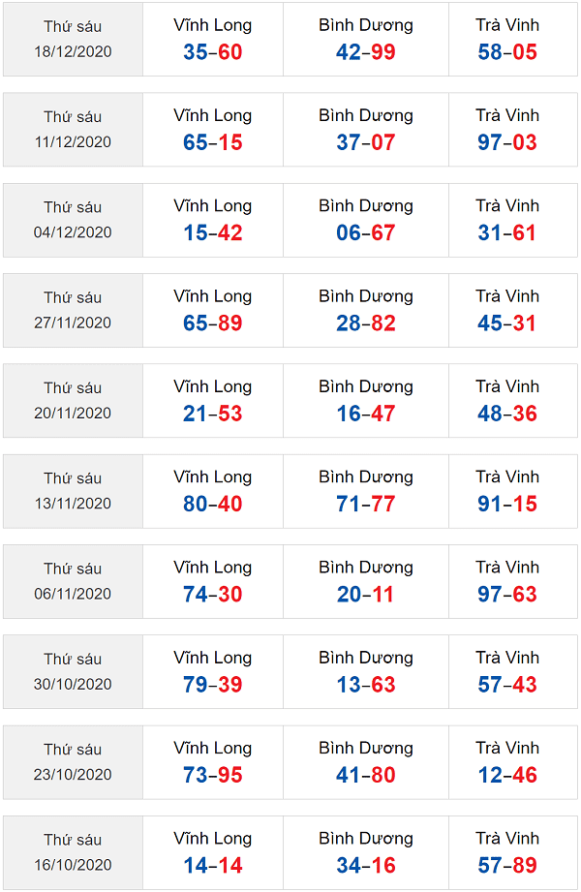Select date cell 18/12/2020
This screenshot has height=892, width=581.
(x=73, y=40)
